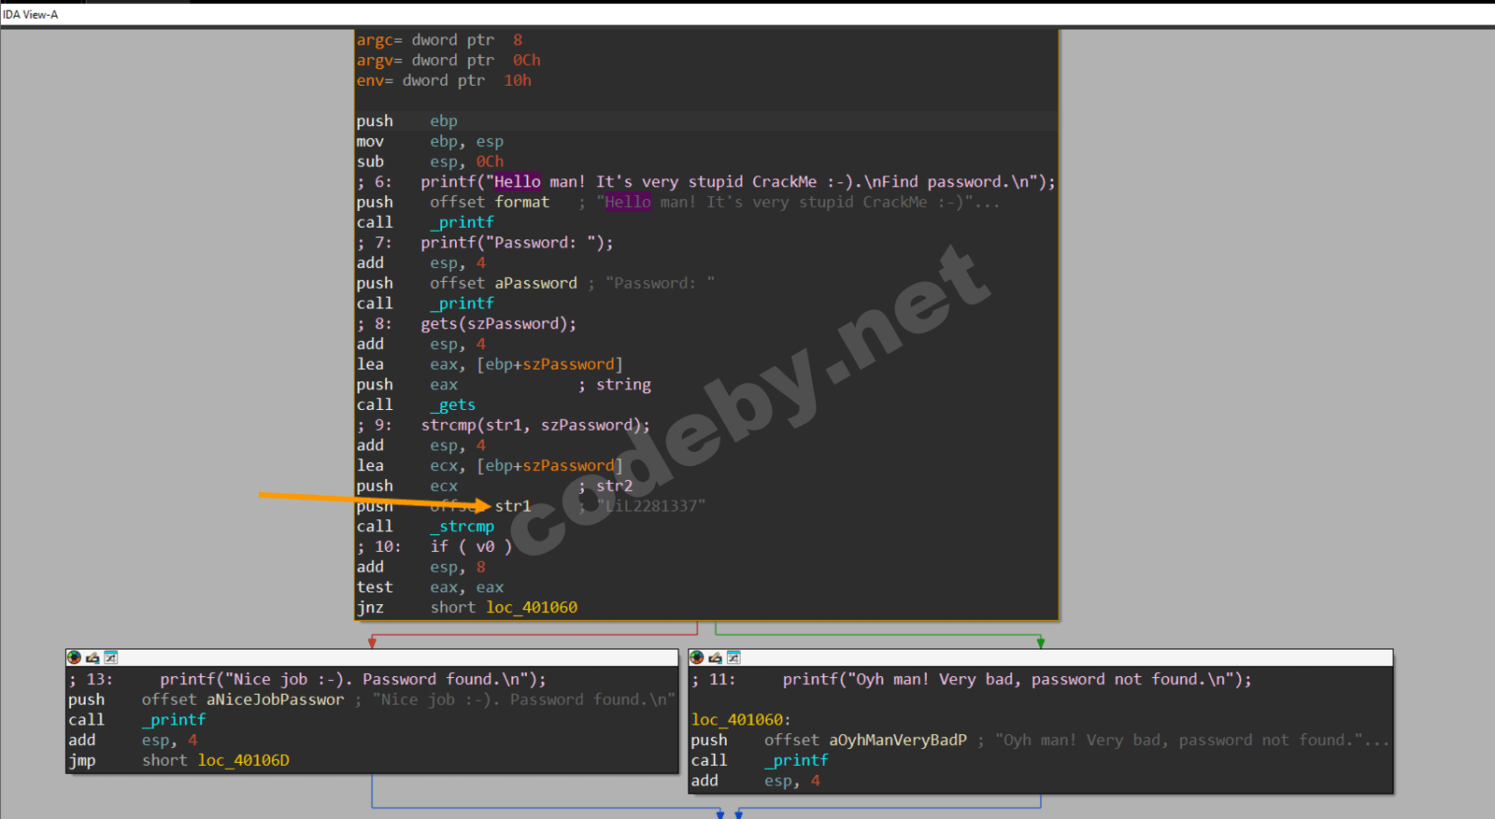Click the line 6 printf Hello man comment
1495x819 pixels.
[x=705, y=182]
